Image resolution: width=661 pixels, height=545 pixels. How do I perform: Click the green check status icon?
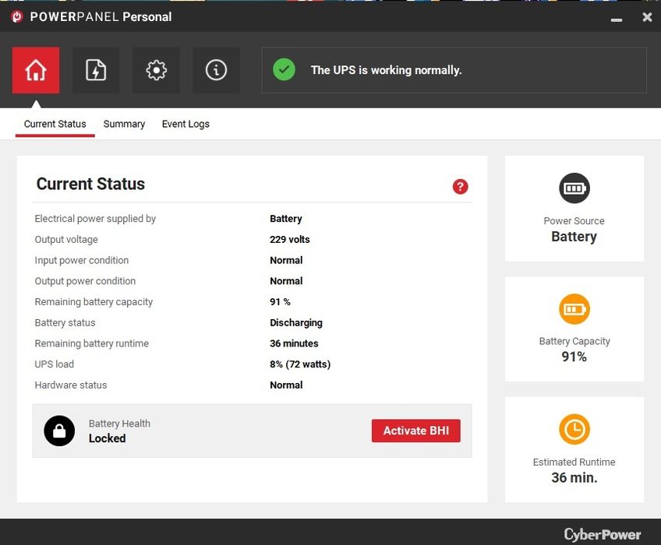click(x=285, y=70)
